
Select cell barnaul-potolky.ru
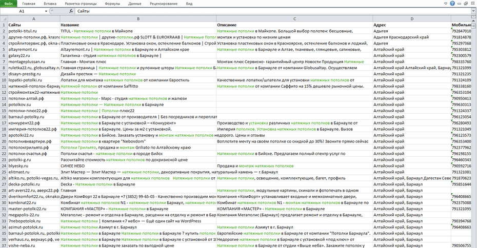pos(34,117)
